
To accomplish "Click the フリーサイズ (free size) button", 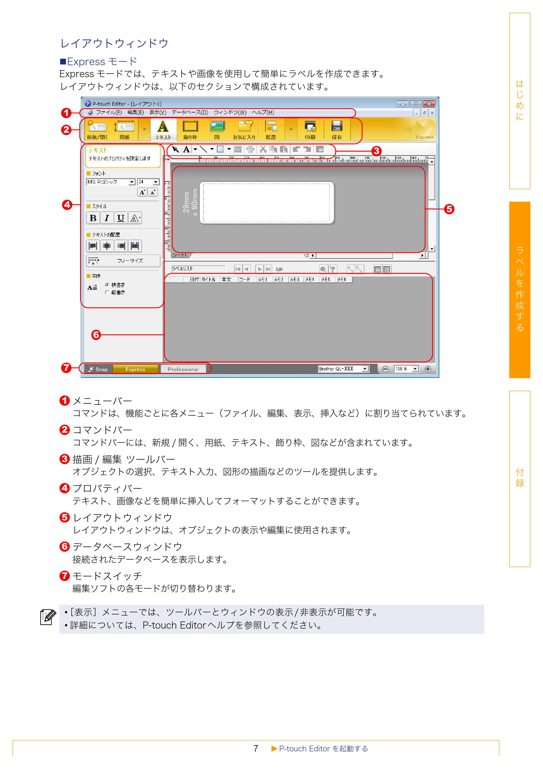I will click(123, 260).
